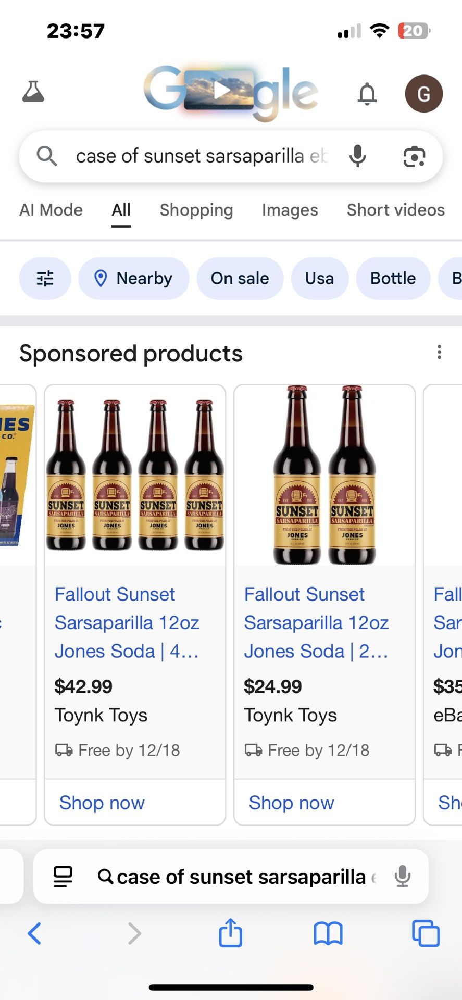
Task: Open Google Labs via the flask icon
Action: 33,93
